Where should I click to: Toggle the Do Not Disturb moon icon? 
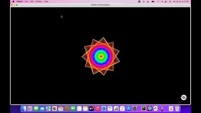(x=148, y=2)
